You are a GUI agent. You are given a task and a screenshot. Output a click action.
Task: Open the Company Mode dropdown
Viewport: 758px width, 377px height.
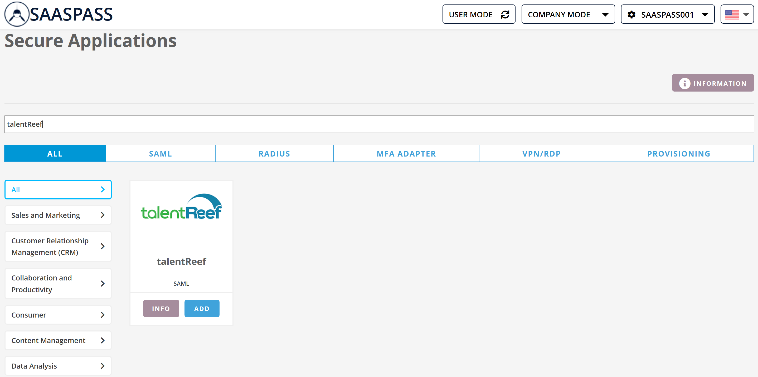coord(568,14)
